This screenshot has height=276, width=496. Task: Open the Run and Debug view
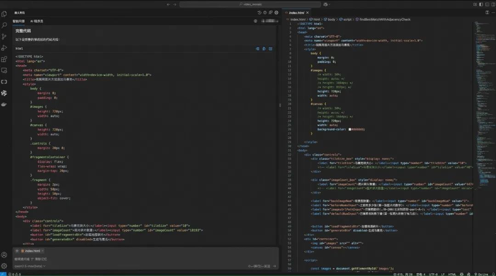coord(4,48)
